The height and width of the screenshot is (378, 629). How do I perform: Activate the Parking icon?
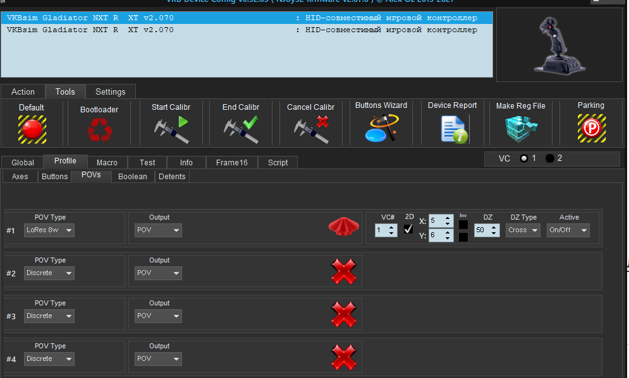(591, 128)
